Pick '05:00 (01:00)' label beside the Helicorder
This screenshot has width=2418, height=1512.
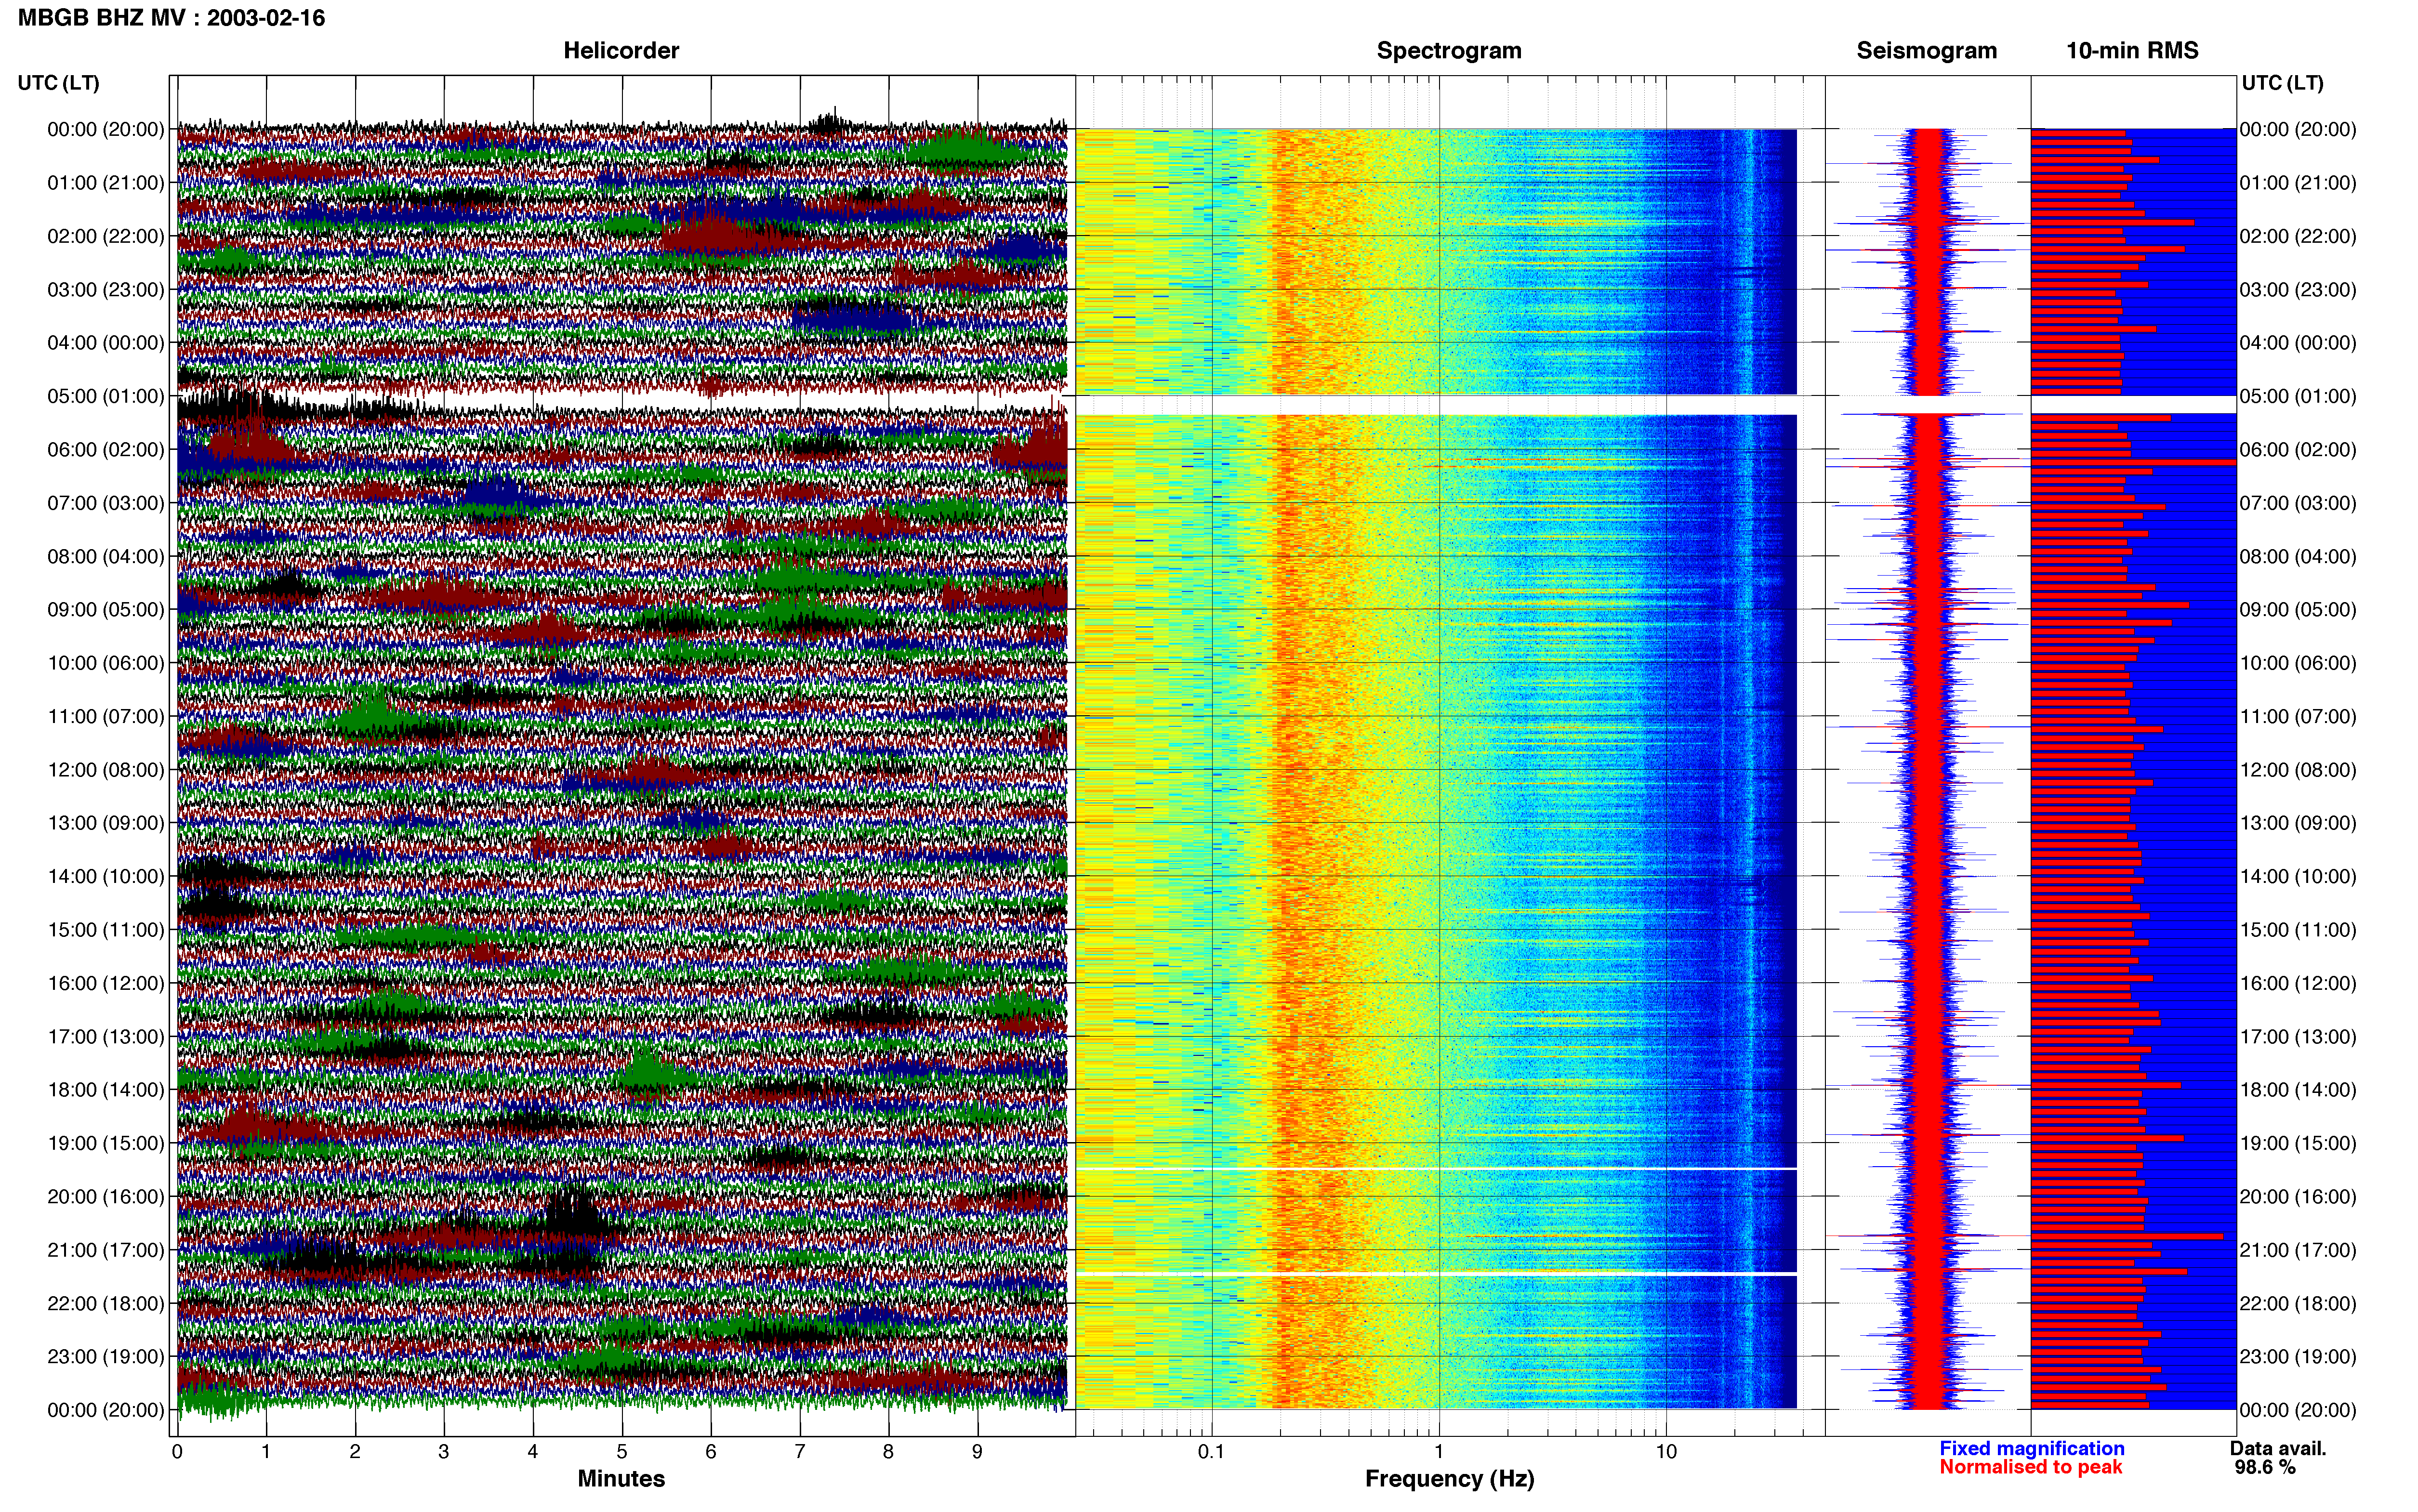[106, 396]
